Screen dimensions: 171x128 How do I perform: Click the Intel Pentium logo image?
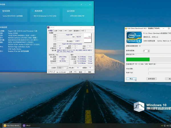tap(134, 38)
